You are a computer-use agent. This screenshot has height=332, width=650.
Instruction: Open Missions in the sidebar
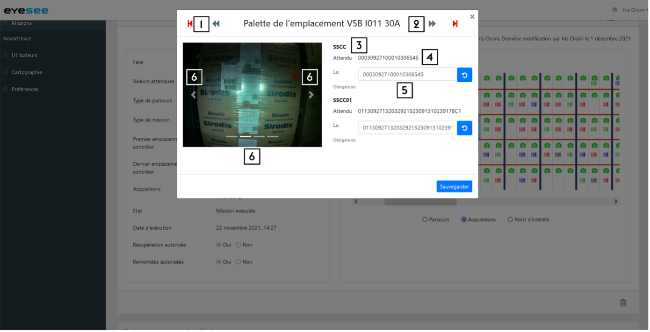(x=22, y=23)
